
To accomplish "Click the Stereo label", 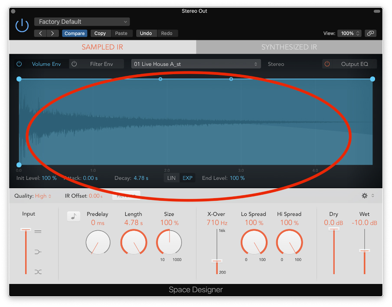I will tap(276, 64).
